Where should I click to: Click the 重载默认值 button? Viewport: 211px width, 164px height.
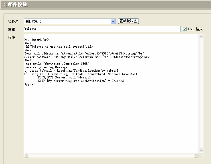(128, 21)
